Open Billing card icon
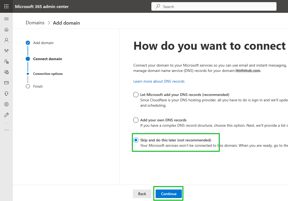 tap(6, 83)
